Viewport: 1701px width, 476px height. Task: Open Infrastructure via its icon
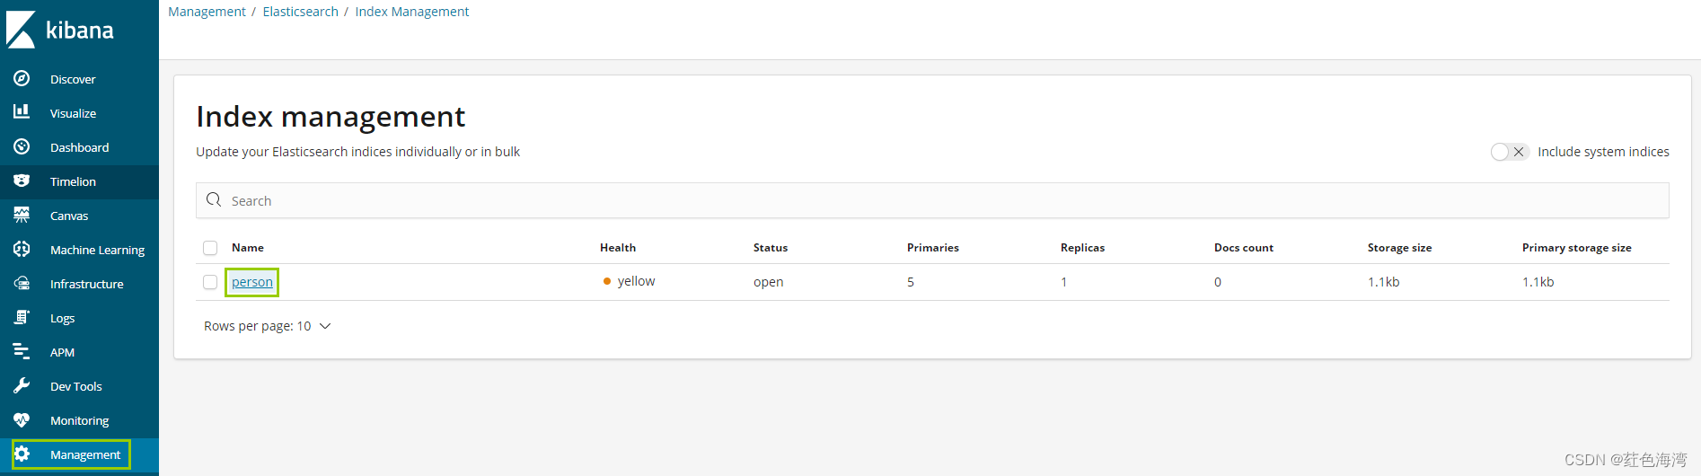22,283
